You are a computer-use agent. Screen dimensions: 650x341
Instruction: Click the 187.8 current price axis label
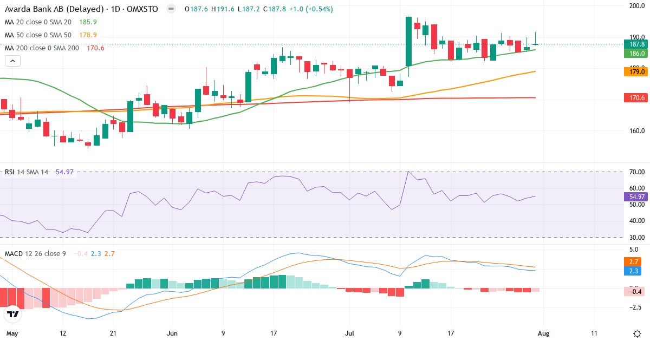pyautogui.click(x=636, y=44)
